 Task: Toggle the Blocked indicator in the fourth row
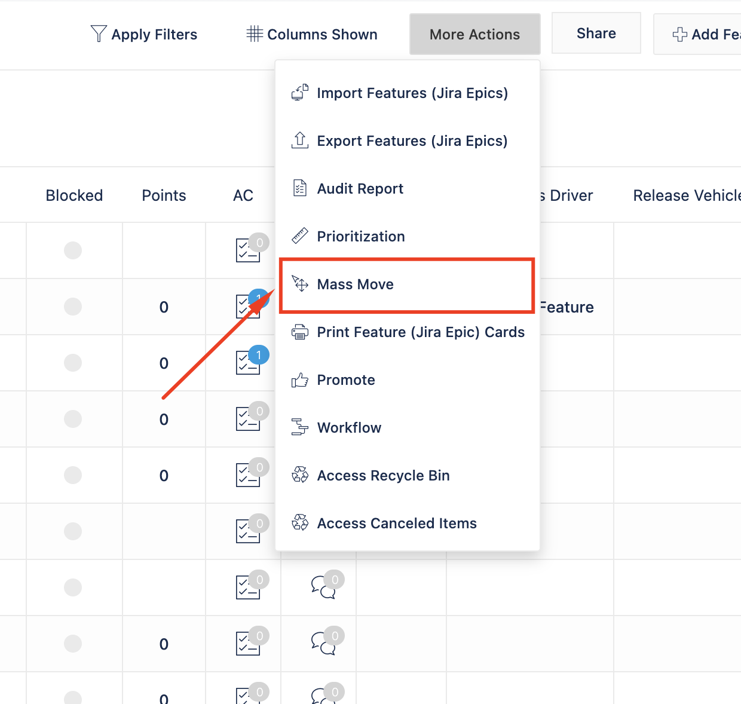pos(73,419)
